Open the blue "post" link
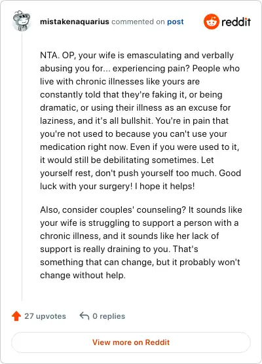Image resolution: width=262 pixels, height=364 pixels. 176,22
